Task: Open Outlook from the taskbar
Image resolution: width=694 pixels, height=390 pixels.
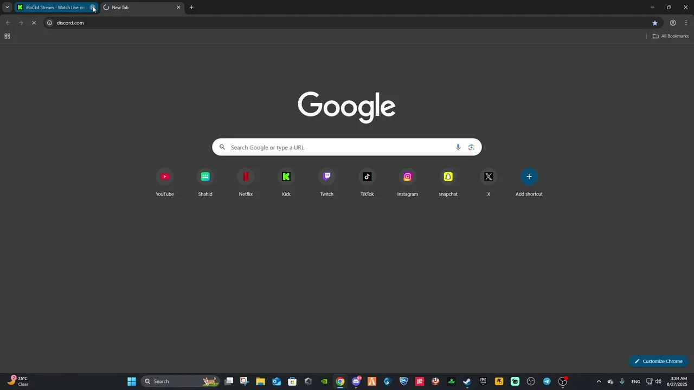Action: pos(277,381)
